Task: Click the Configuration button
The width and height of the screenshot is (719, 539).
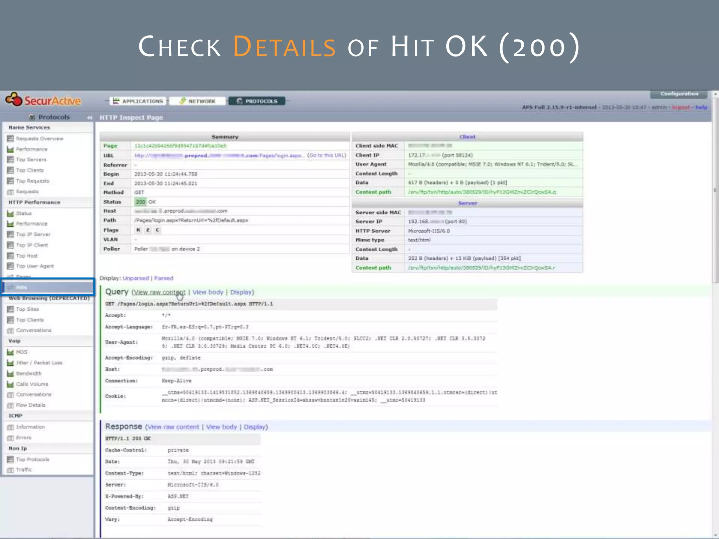Action: pyautogui.click(x=679, y=94)
